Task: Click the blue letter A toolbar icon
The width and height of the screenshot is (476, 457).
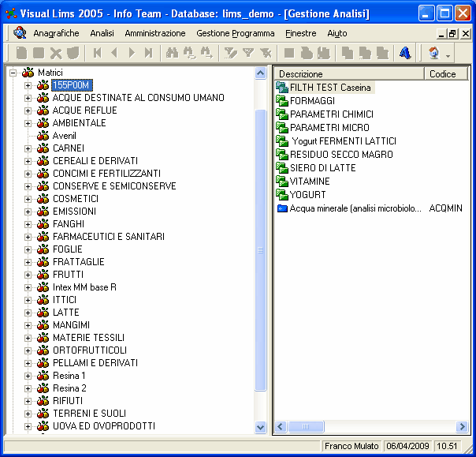Action: (405, 53)
